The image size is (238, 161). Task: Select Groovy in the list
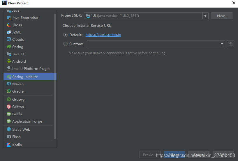tap(29, 99)
